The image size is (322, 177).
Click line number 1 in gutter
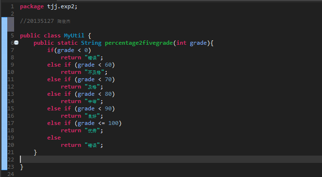click(12, 7)
